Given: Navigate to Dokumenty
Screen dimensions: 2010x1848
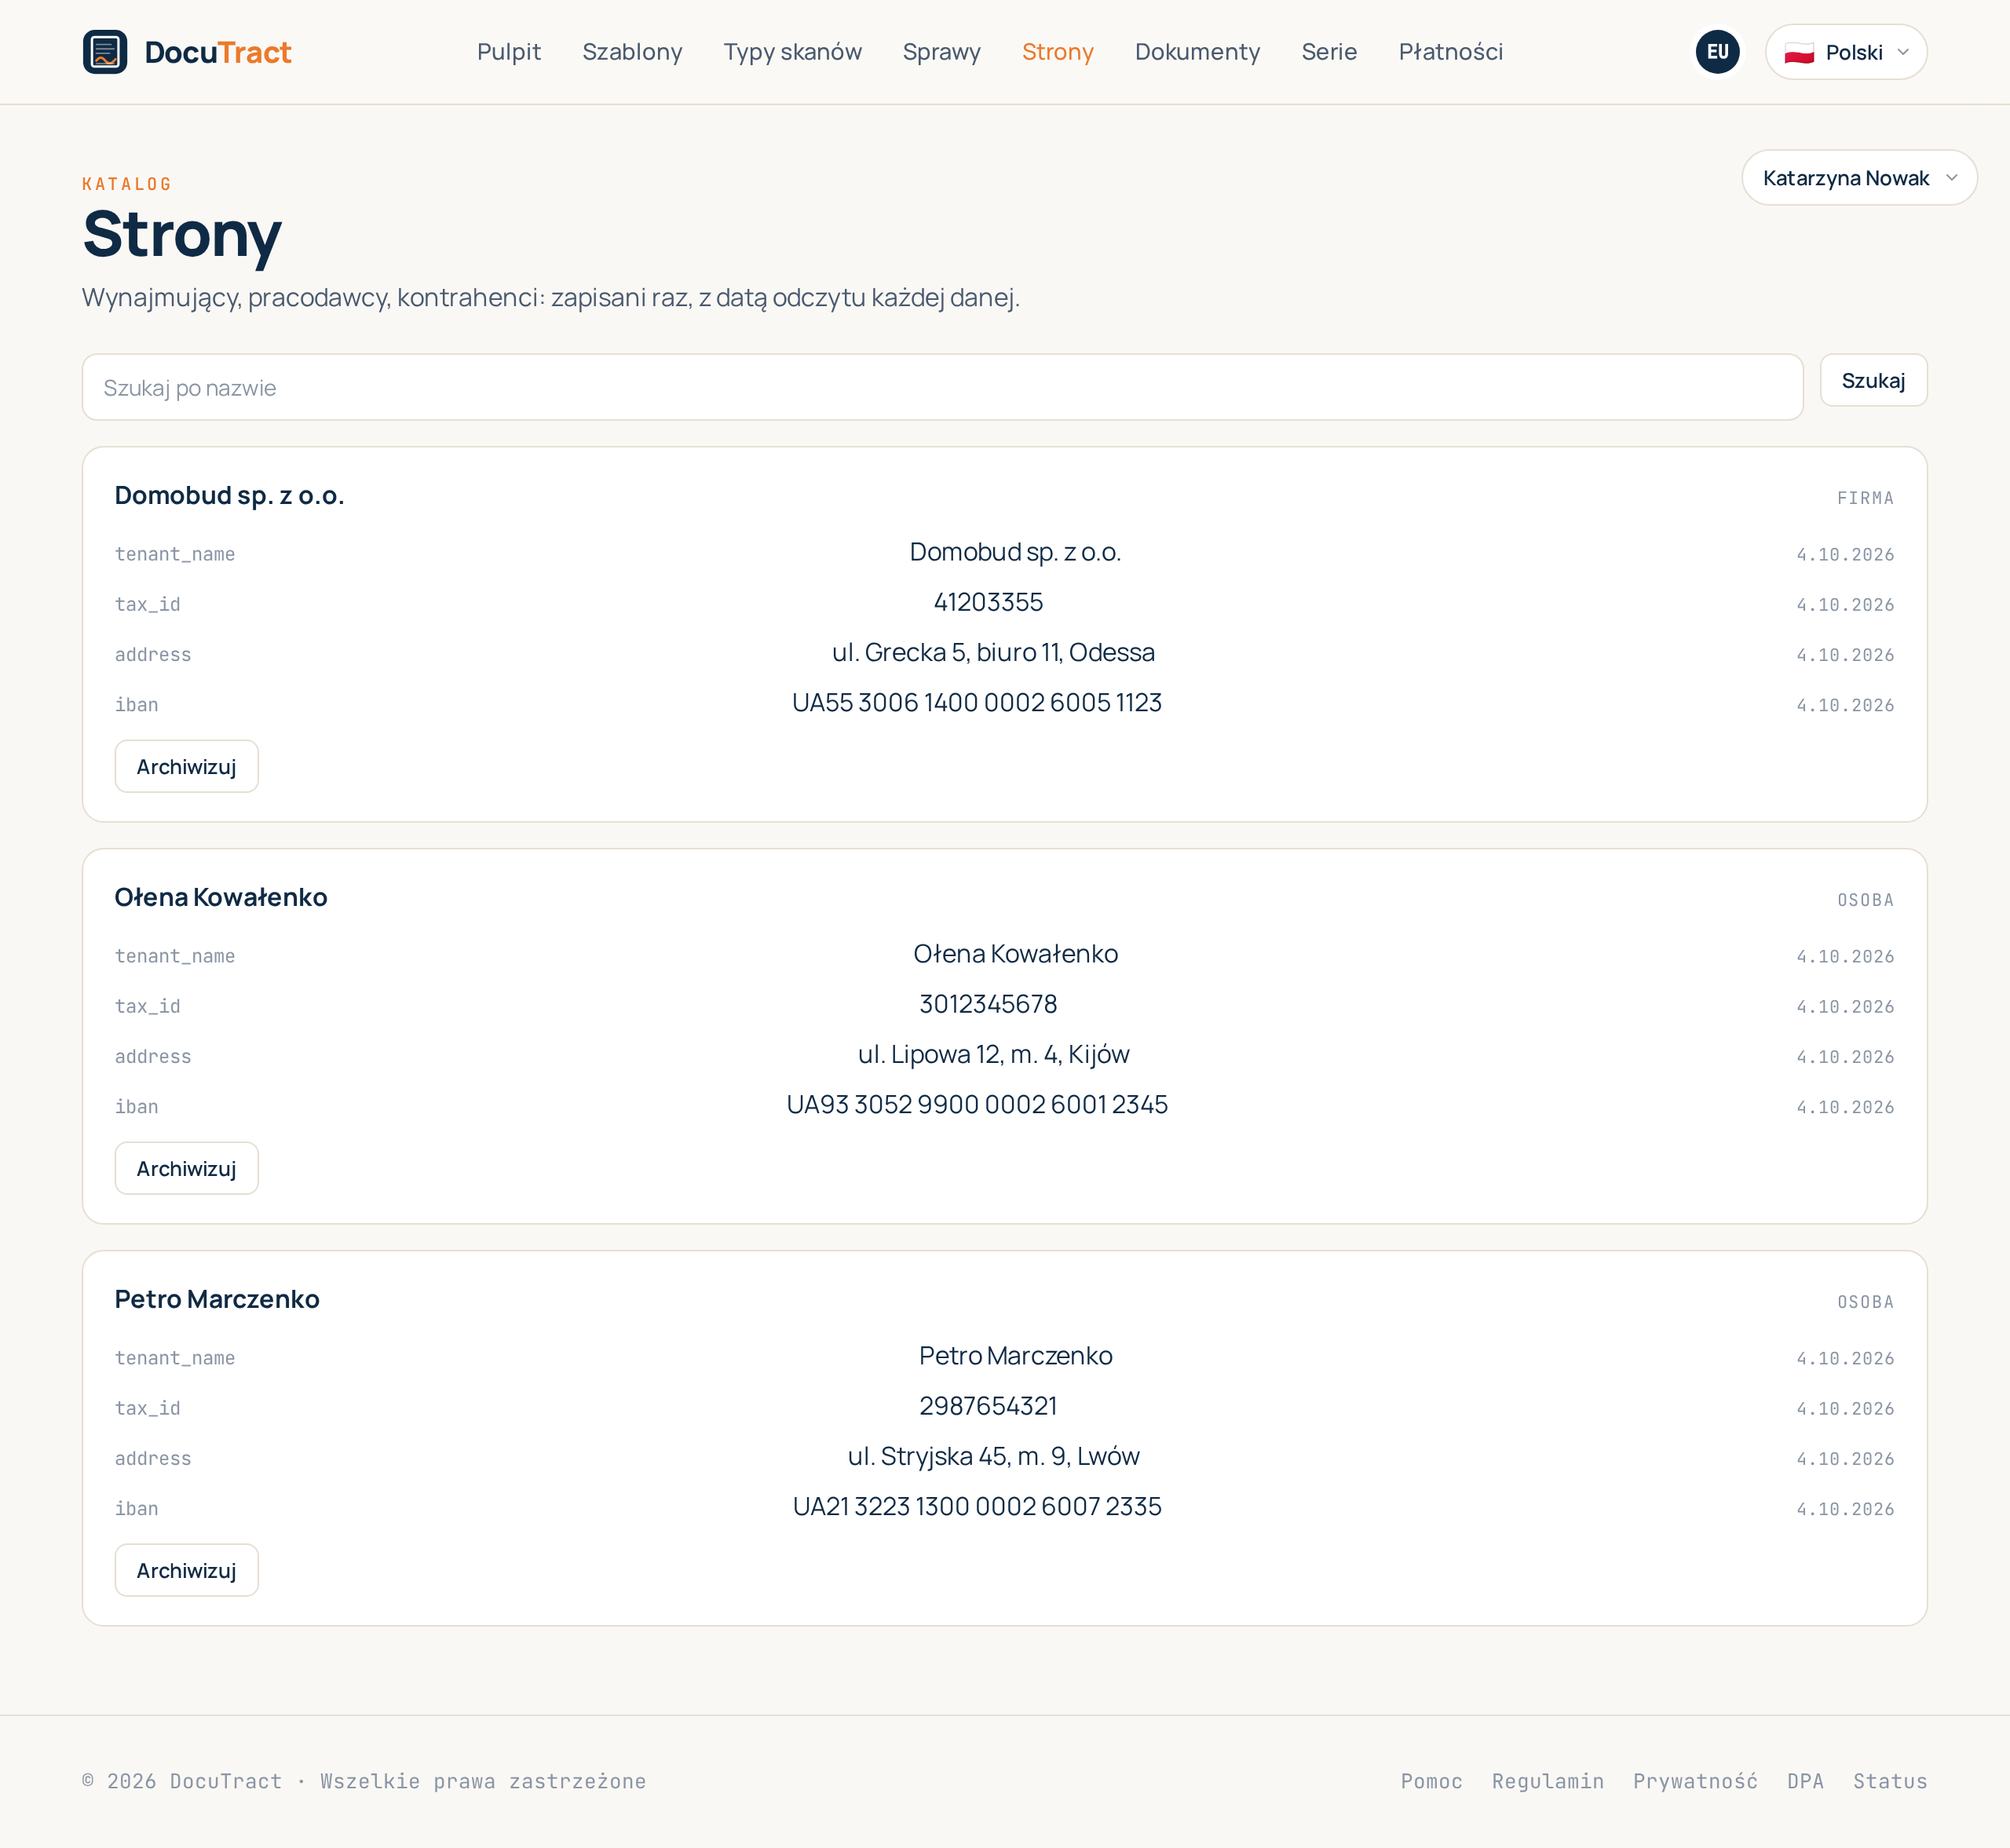Looking at the screenshot, I should click(1197, 52).
